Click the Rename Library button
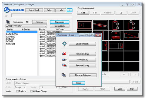 82,66
